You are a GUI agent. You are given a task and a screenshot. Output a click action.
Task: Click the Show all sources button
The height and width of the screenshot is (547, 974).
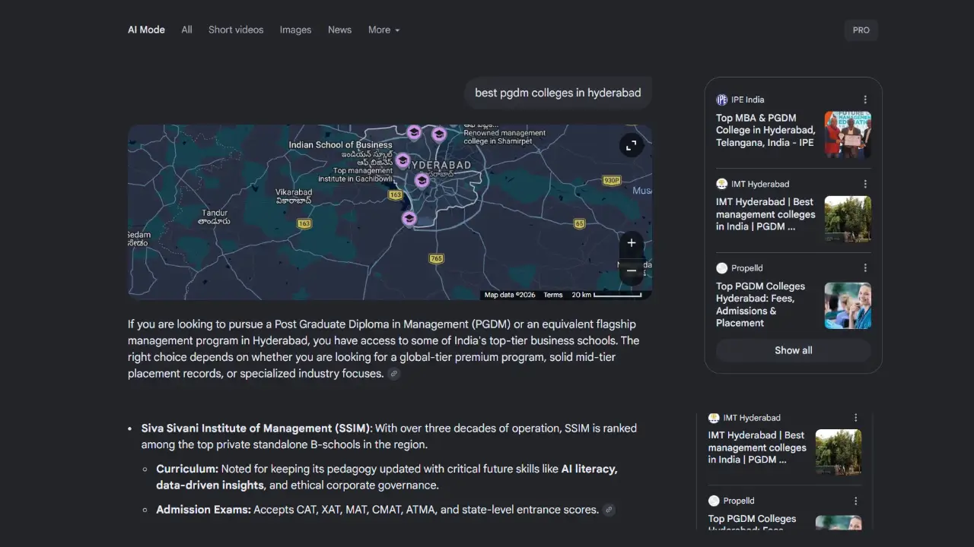coord(794,350)
